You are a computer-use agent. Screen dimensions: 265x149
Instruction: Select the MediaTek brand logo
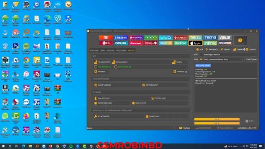pos(166,43)
